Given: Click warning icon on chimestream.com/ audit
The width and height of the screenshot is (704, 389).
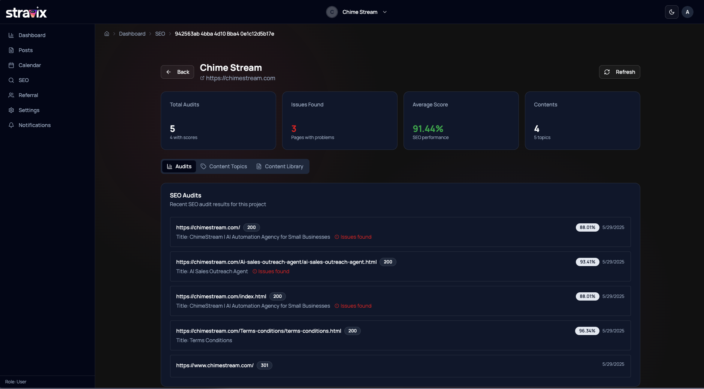Looking at the screenshot, I should pos(337,237).
